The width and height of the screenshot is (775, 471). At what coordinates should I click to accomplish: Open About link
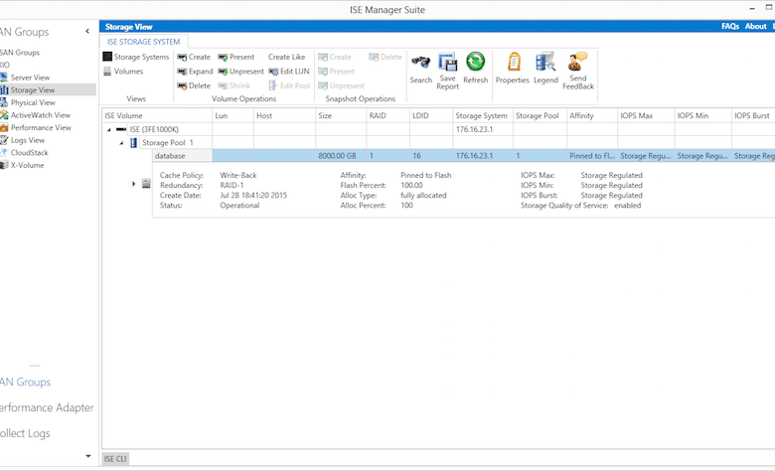point(756,26)
